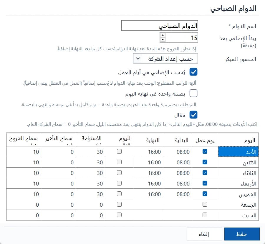The image size is (265, 244).
Task: Uncheck workday checkbox for الثلاثاء
Action: 205,173
